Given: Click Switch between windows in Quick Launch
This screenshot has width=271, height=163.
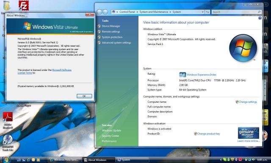Looking at the screenshot, I should click(24, 160).
